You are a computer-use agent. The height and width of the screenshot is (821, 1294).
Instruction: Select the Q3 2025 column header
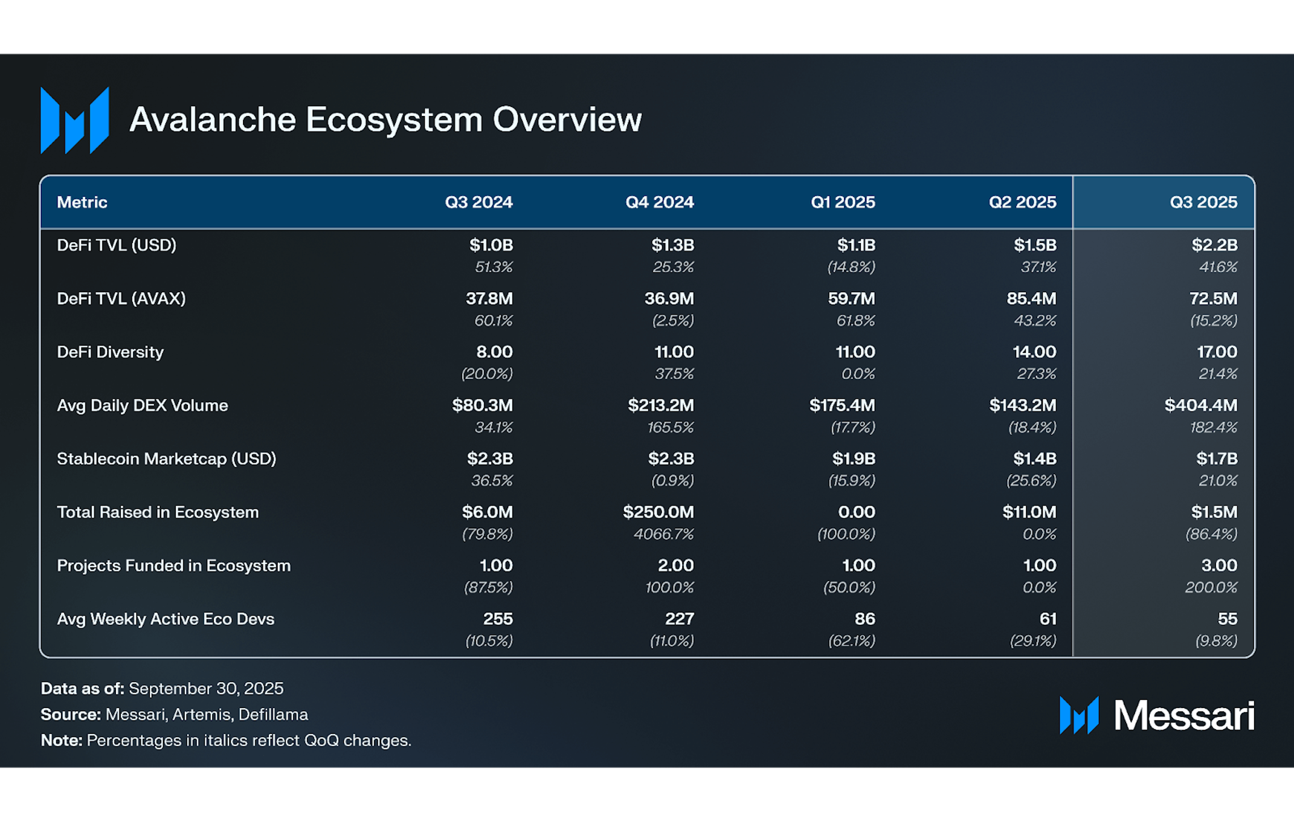(1203, 202)
